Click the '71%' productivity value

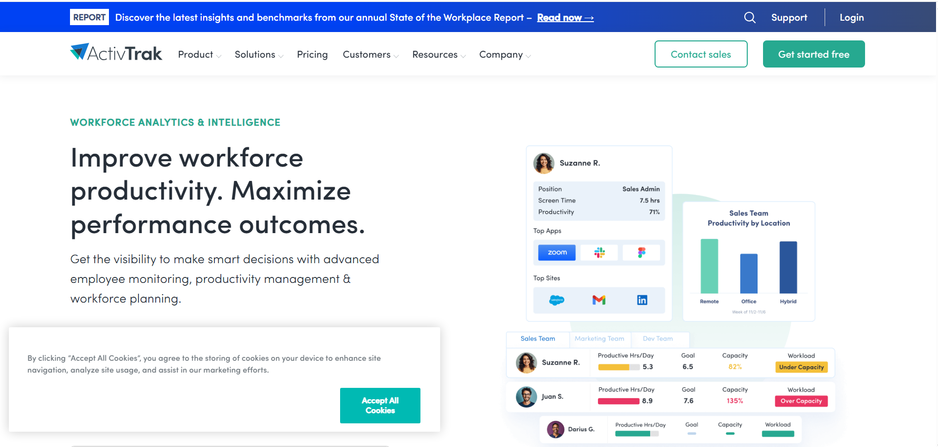(x=654, y=212)
